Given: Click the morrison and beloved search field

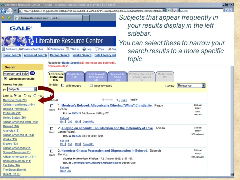Looking at the screenshot, I should 16,73.
